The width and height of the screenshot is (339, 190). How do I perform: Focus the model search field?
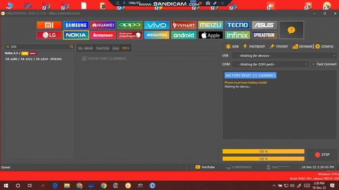tap(40, 46)
